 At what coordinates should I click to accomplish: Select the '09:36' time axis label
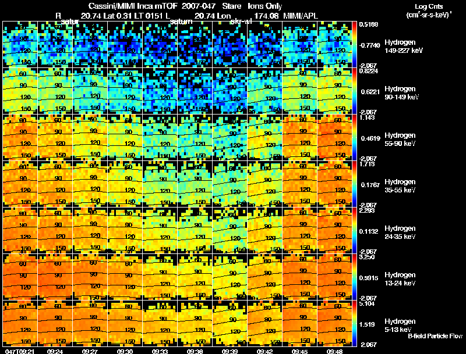pyautogui.click(x=195, y=351)
